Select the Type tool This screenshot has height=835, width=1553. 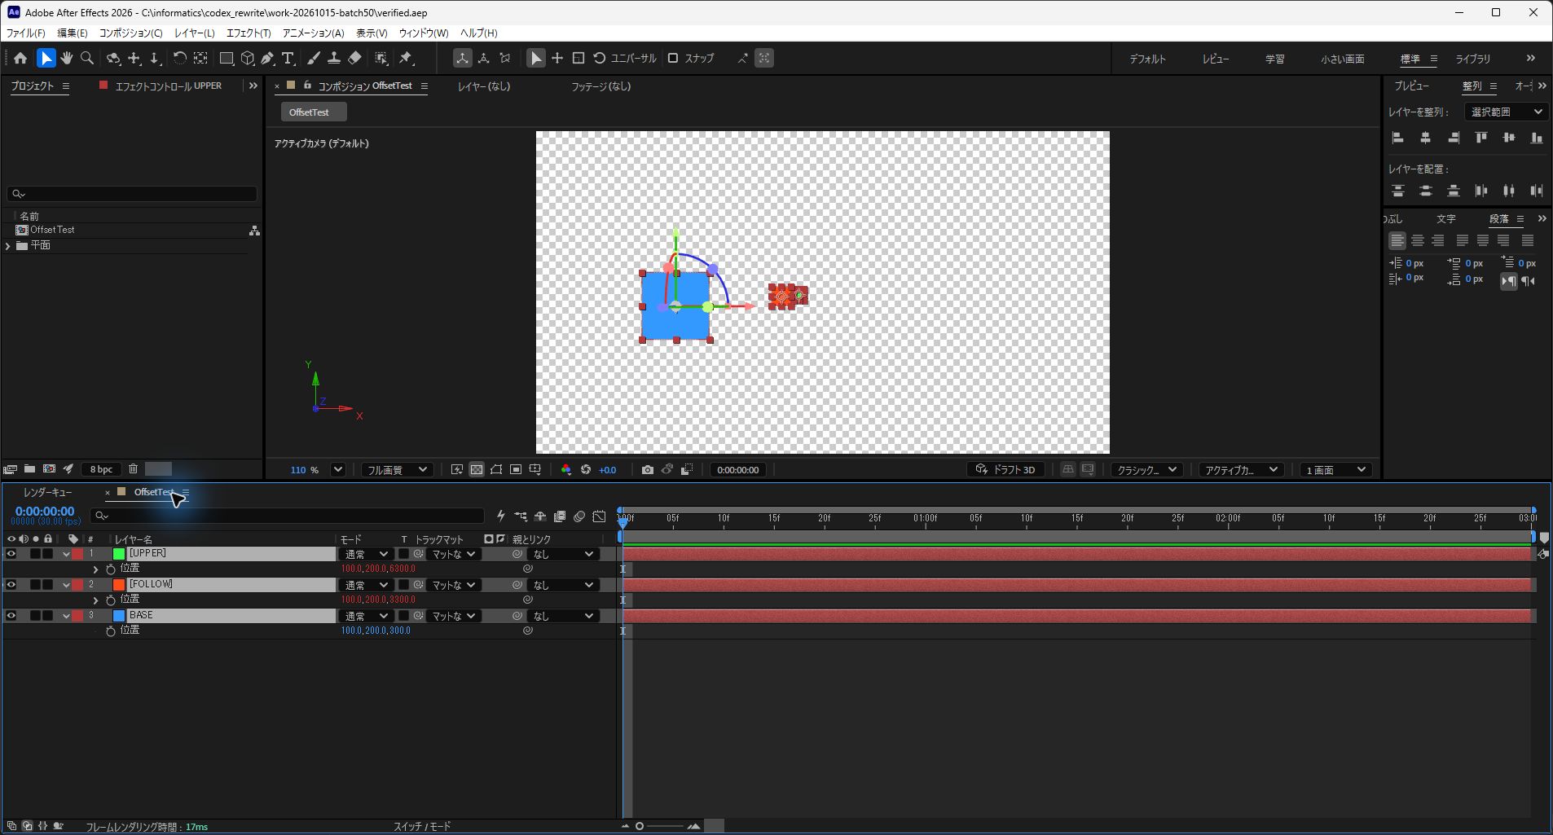tap(288, 58)
